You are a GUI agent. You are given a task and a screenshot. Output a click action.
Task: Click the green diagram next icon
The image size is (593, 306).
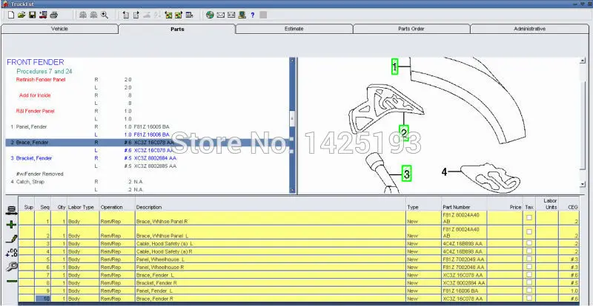pos(179,15)
